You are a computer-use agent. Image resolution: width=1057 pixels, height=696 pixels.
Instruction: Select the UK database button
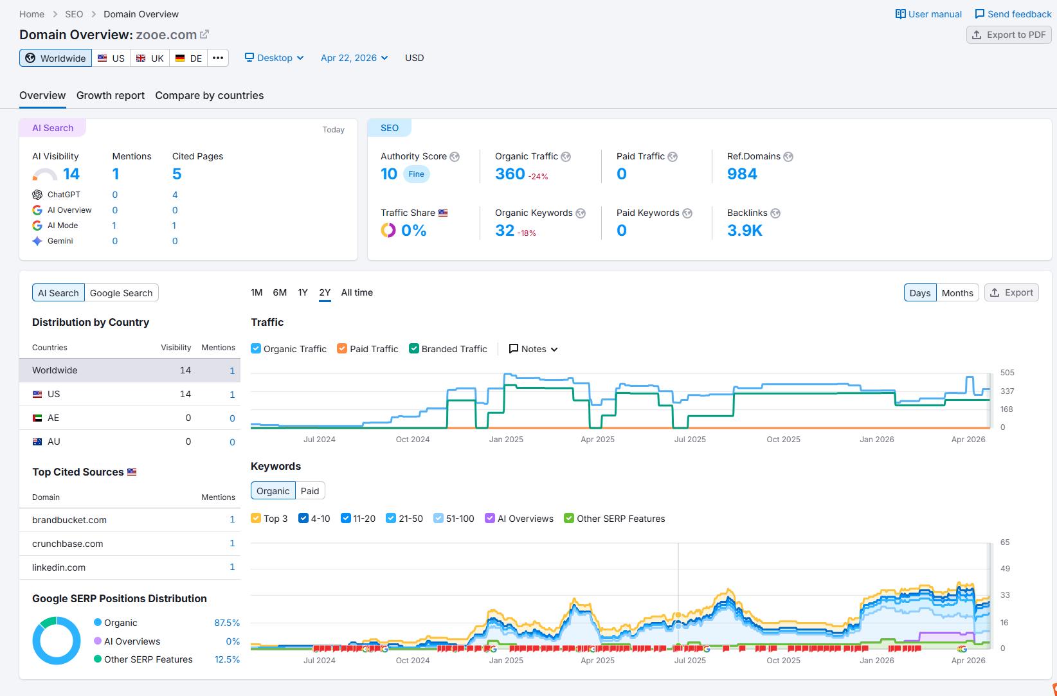coord(150,58)
